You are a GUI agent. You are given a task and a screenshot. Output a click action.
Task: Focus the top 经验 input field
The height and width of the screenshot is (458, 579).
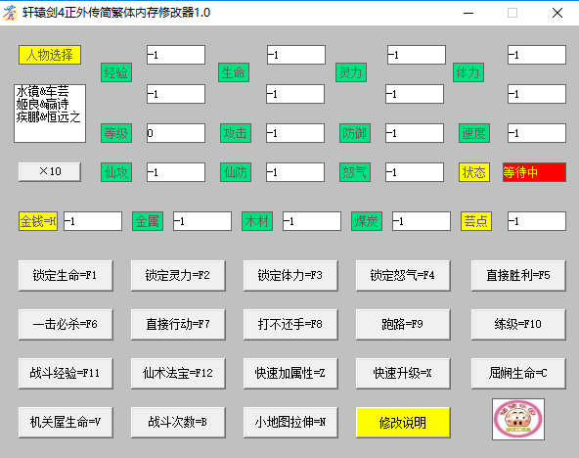[176, 55]
